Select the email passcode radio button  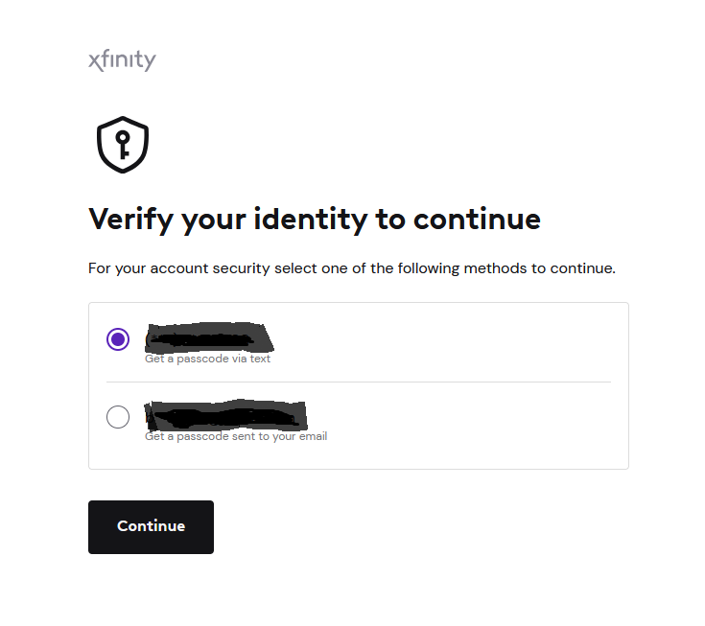pyautogui.click(x=118, y=417)
